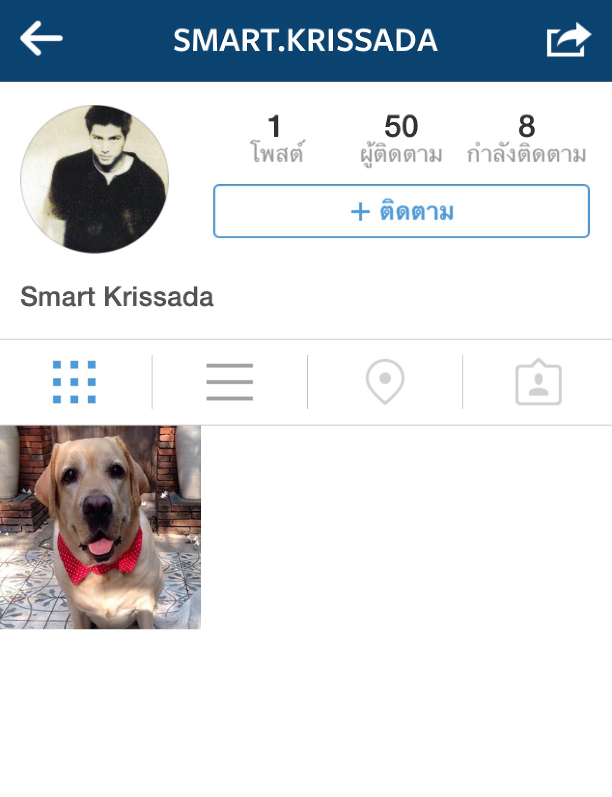Tap the ผู้ติดตาม followers label
This screenshot has width=612, height=797.
pyautogui.click(x=401, y=154)
